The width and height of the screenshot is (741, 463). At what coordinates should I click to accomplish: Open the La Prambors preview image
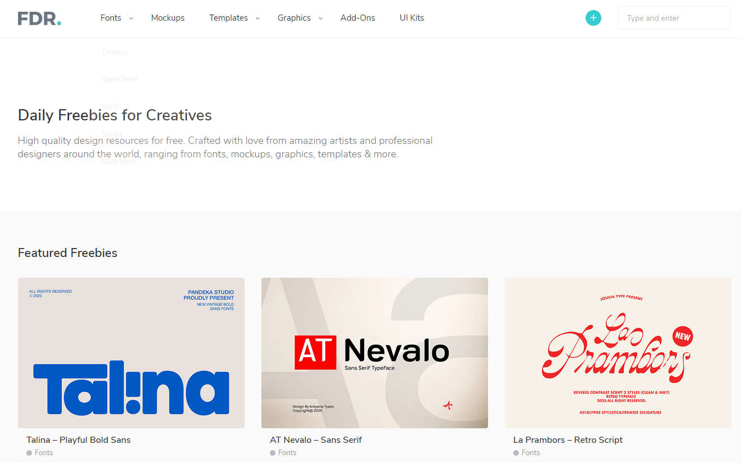(x=618, y=353)
